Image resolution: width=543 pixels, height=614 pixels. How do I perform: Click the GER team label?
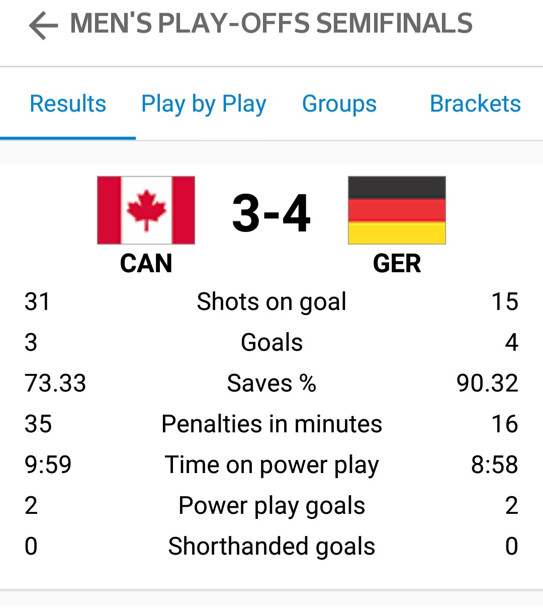(x=397, y=263)
